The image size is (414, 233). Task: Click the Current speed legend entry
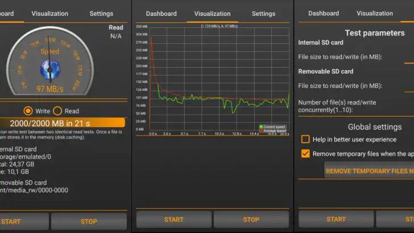(x=272, y=127)
